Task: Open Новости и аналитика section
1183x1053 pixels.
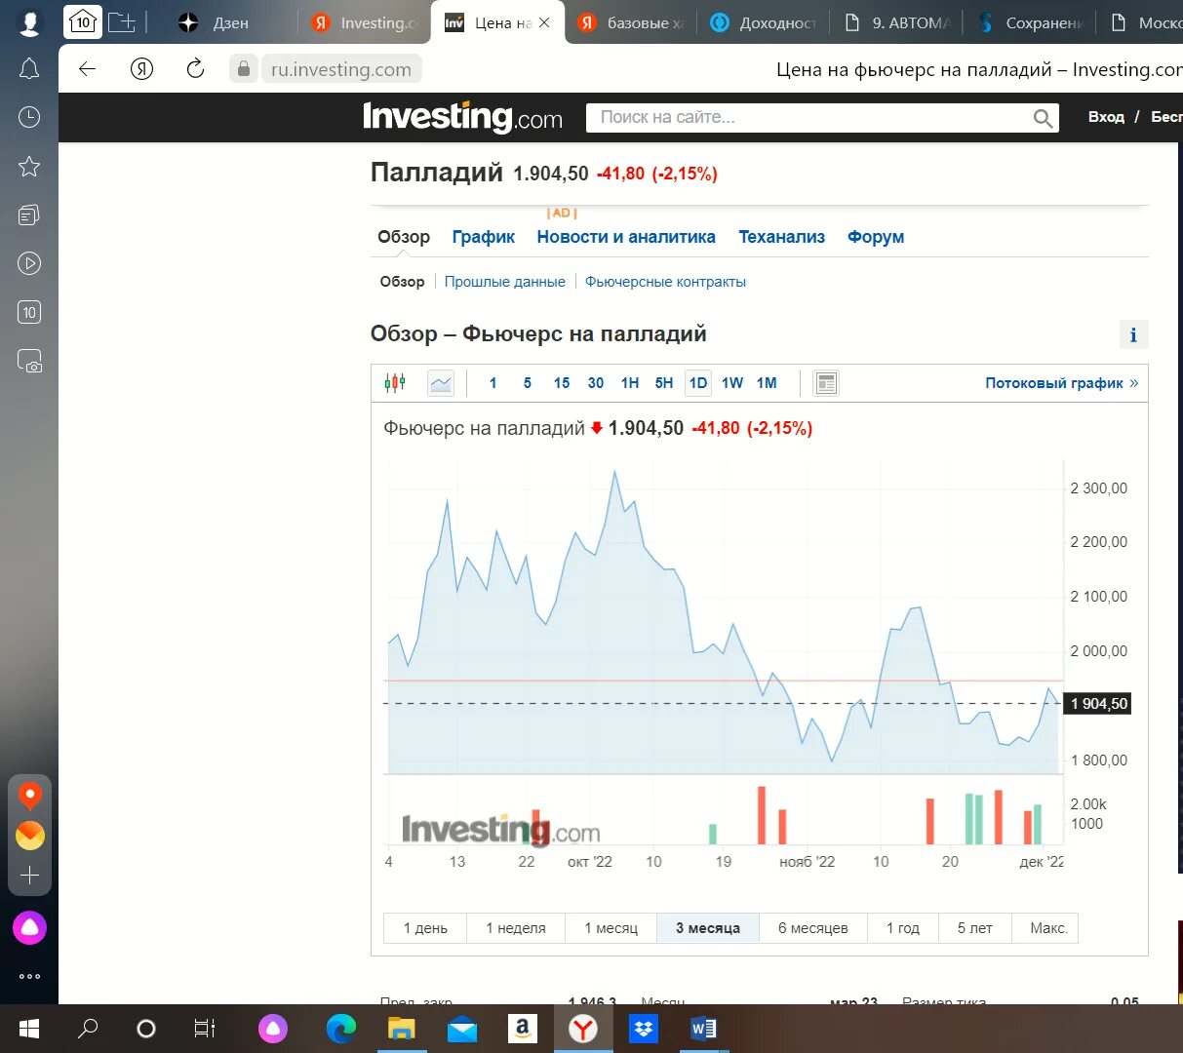Action: click(626, 237)
